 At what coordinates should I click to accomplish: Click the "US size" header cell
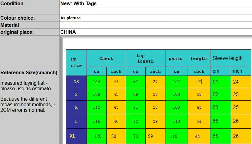point(76,63)
